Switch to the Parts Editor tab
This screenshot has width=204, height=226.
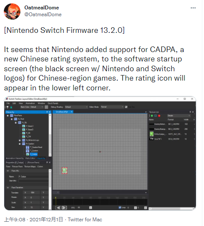click(x=30, y=158)
